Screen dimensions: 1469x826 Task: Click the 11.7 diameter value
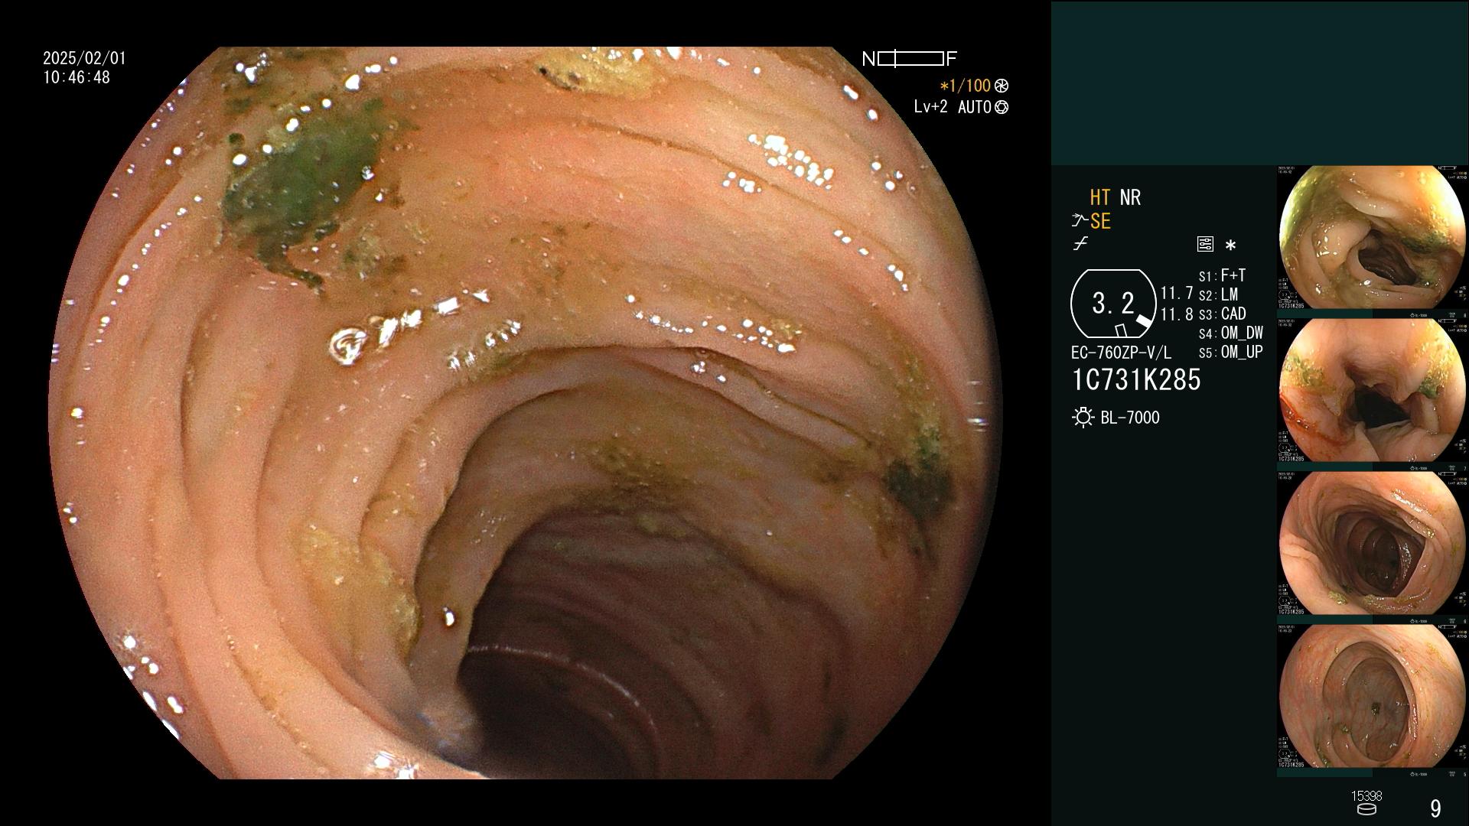[1177, 293]
